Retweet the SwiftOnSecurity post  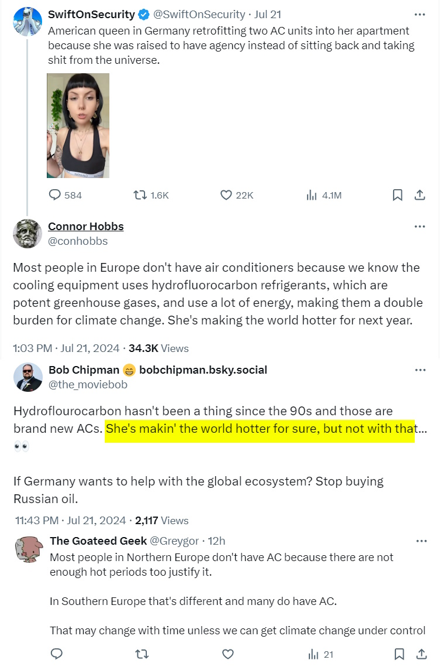click(140, 195)
